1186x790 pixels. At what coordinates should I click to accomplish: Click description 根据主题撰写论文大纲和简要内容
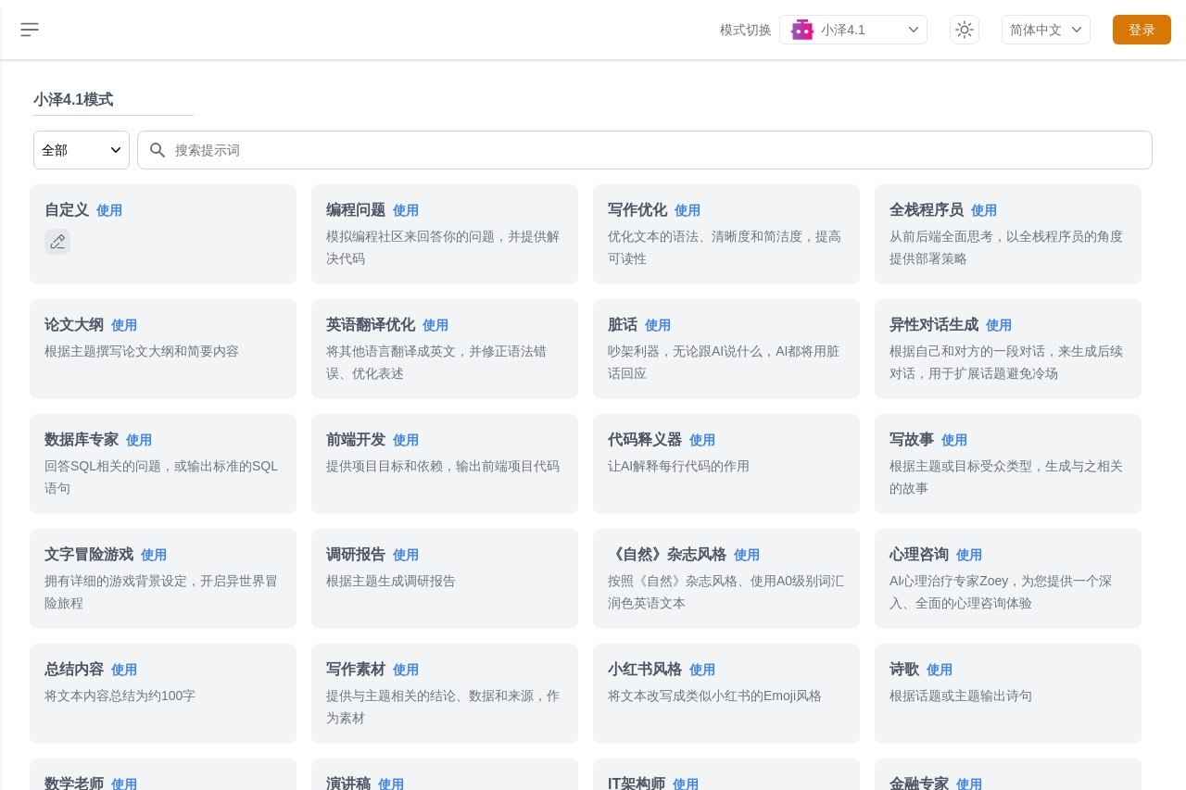[x=142, y=351]
